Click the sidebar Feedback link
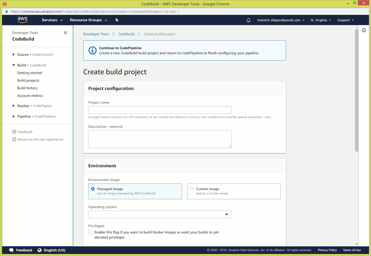 pyautogui.click(x=25, y=132)
